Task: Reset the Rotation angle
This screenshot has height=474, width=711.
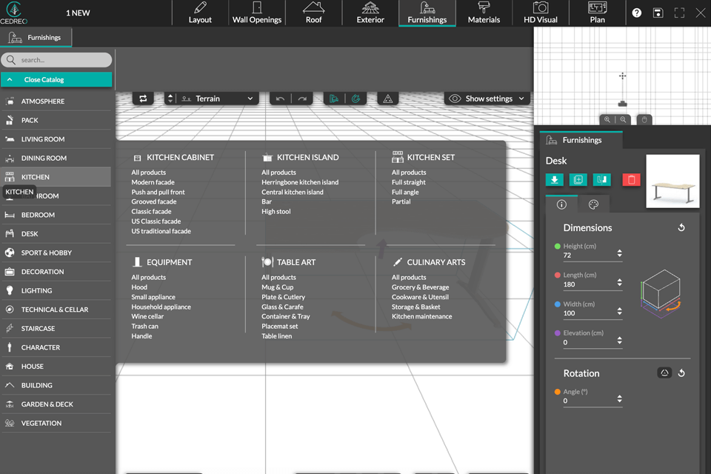Action: [681, 373]
